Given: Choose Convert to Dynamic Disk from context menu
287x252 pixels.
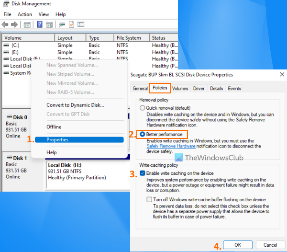Looking at the screenshot, I should coord(75,105).
